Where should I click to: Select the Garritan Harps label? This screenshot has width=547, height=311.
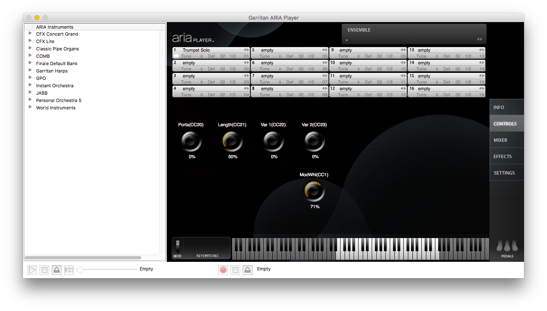click(52, 71)
